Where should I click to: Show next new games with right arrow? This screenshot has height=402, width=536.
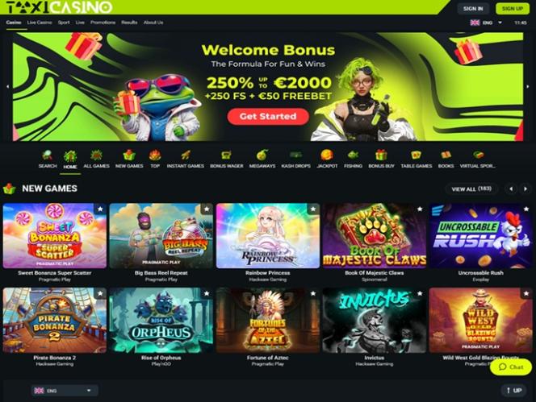click(x=526, y=189)
